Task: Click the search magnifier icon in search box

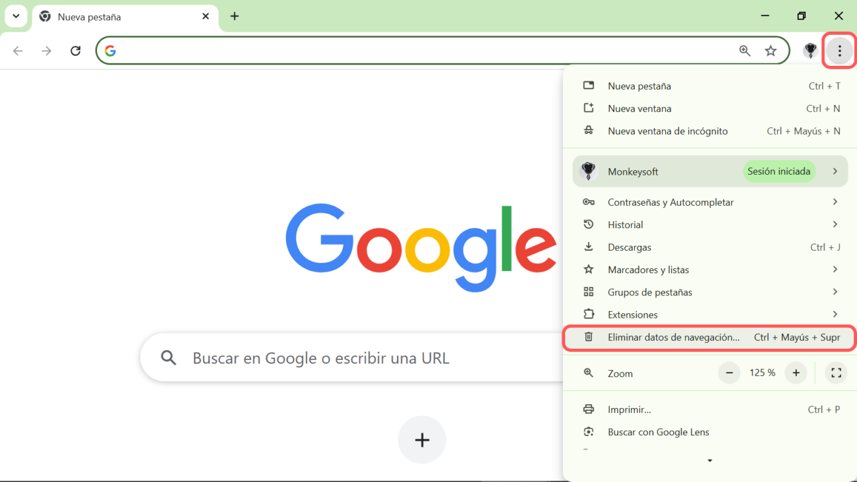Action: [169, 357]
